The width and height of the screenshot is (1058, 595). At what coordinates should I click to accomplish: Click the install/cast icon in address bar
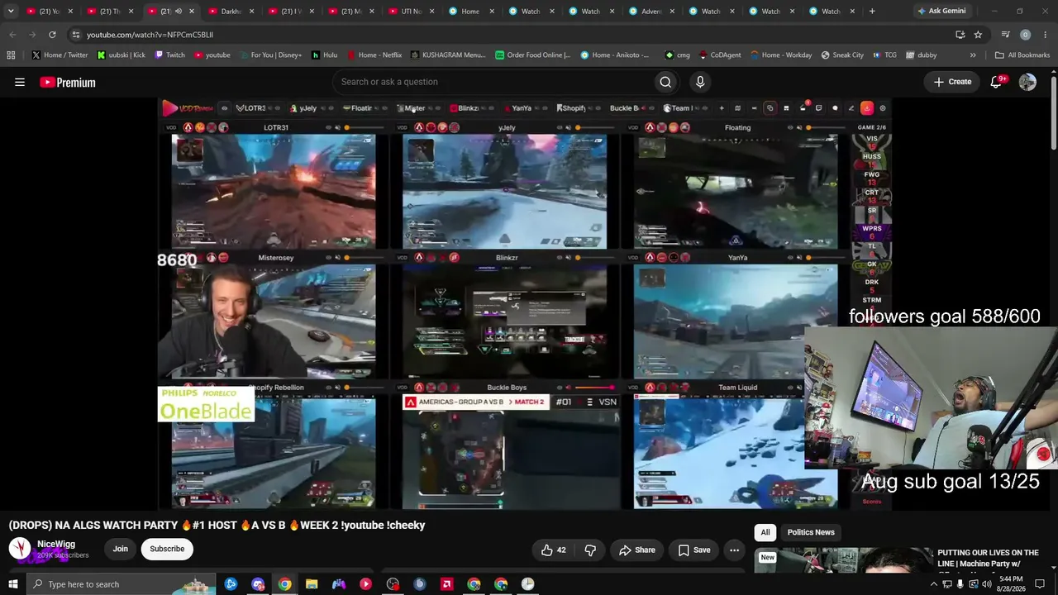[x=960, y=35]
